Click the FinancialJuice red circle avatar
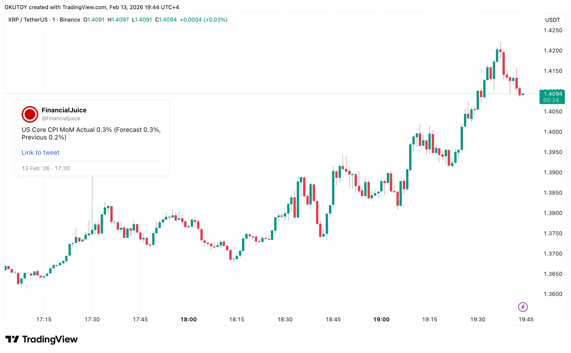 [x=30, y=114]
